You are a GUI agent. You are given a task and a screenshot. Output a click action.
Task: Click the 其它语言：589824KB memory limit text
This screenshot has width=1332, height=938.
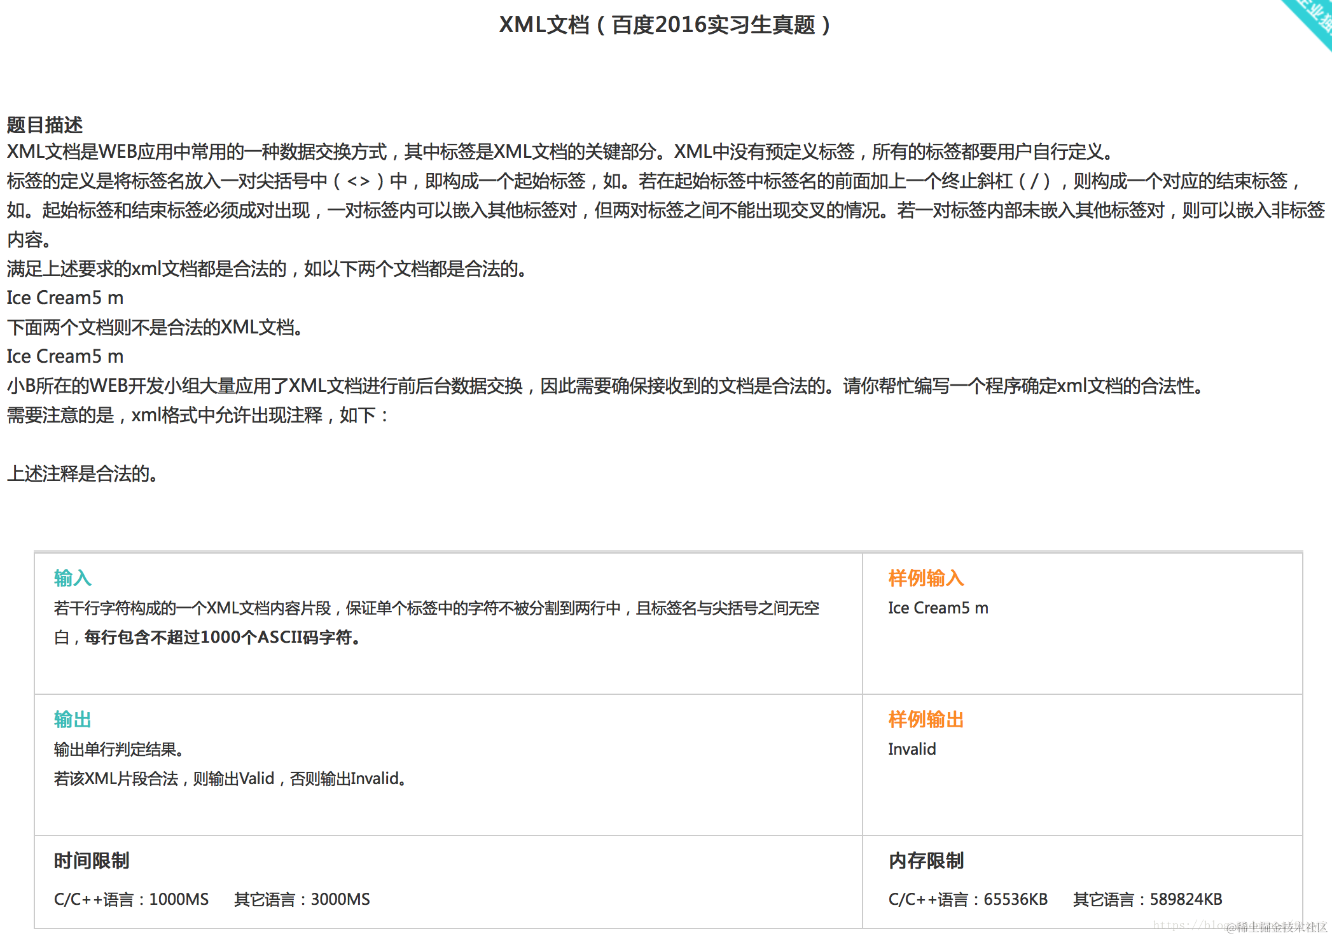[1148, 899]
